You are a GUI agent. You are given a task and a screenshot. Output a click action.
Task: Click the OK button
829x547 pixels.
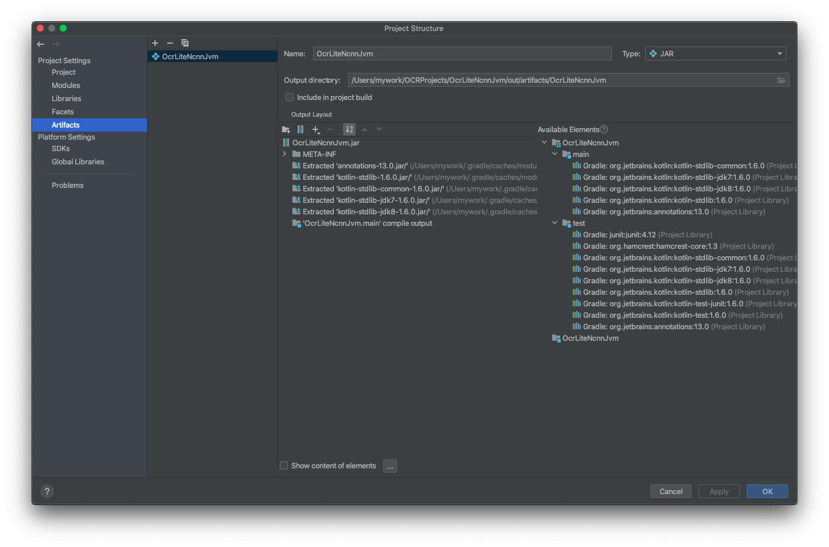click(x=768, y=492)
